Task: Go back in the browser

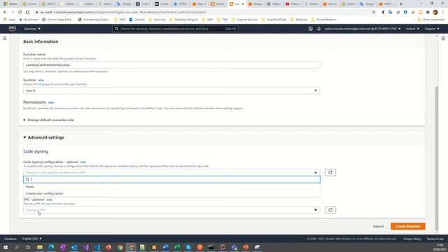Action: coord(5,13)
